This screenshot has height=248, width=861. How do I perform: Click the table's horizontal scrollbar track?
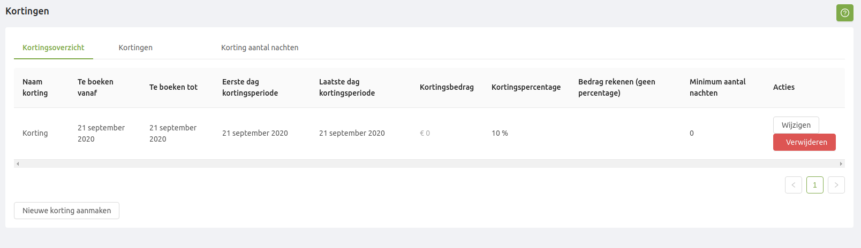click(428, 164)
